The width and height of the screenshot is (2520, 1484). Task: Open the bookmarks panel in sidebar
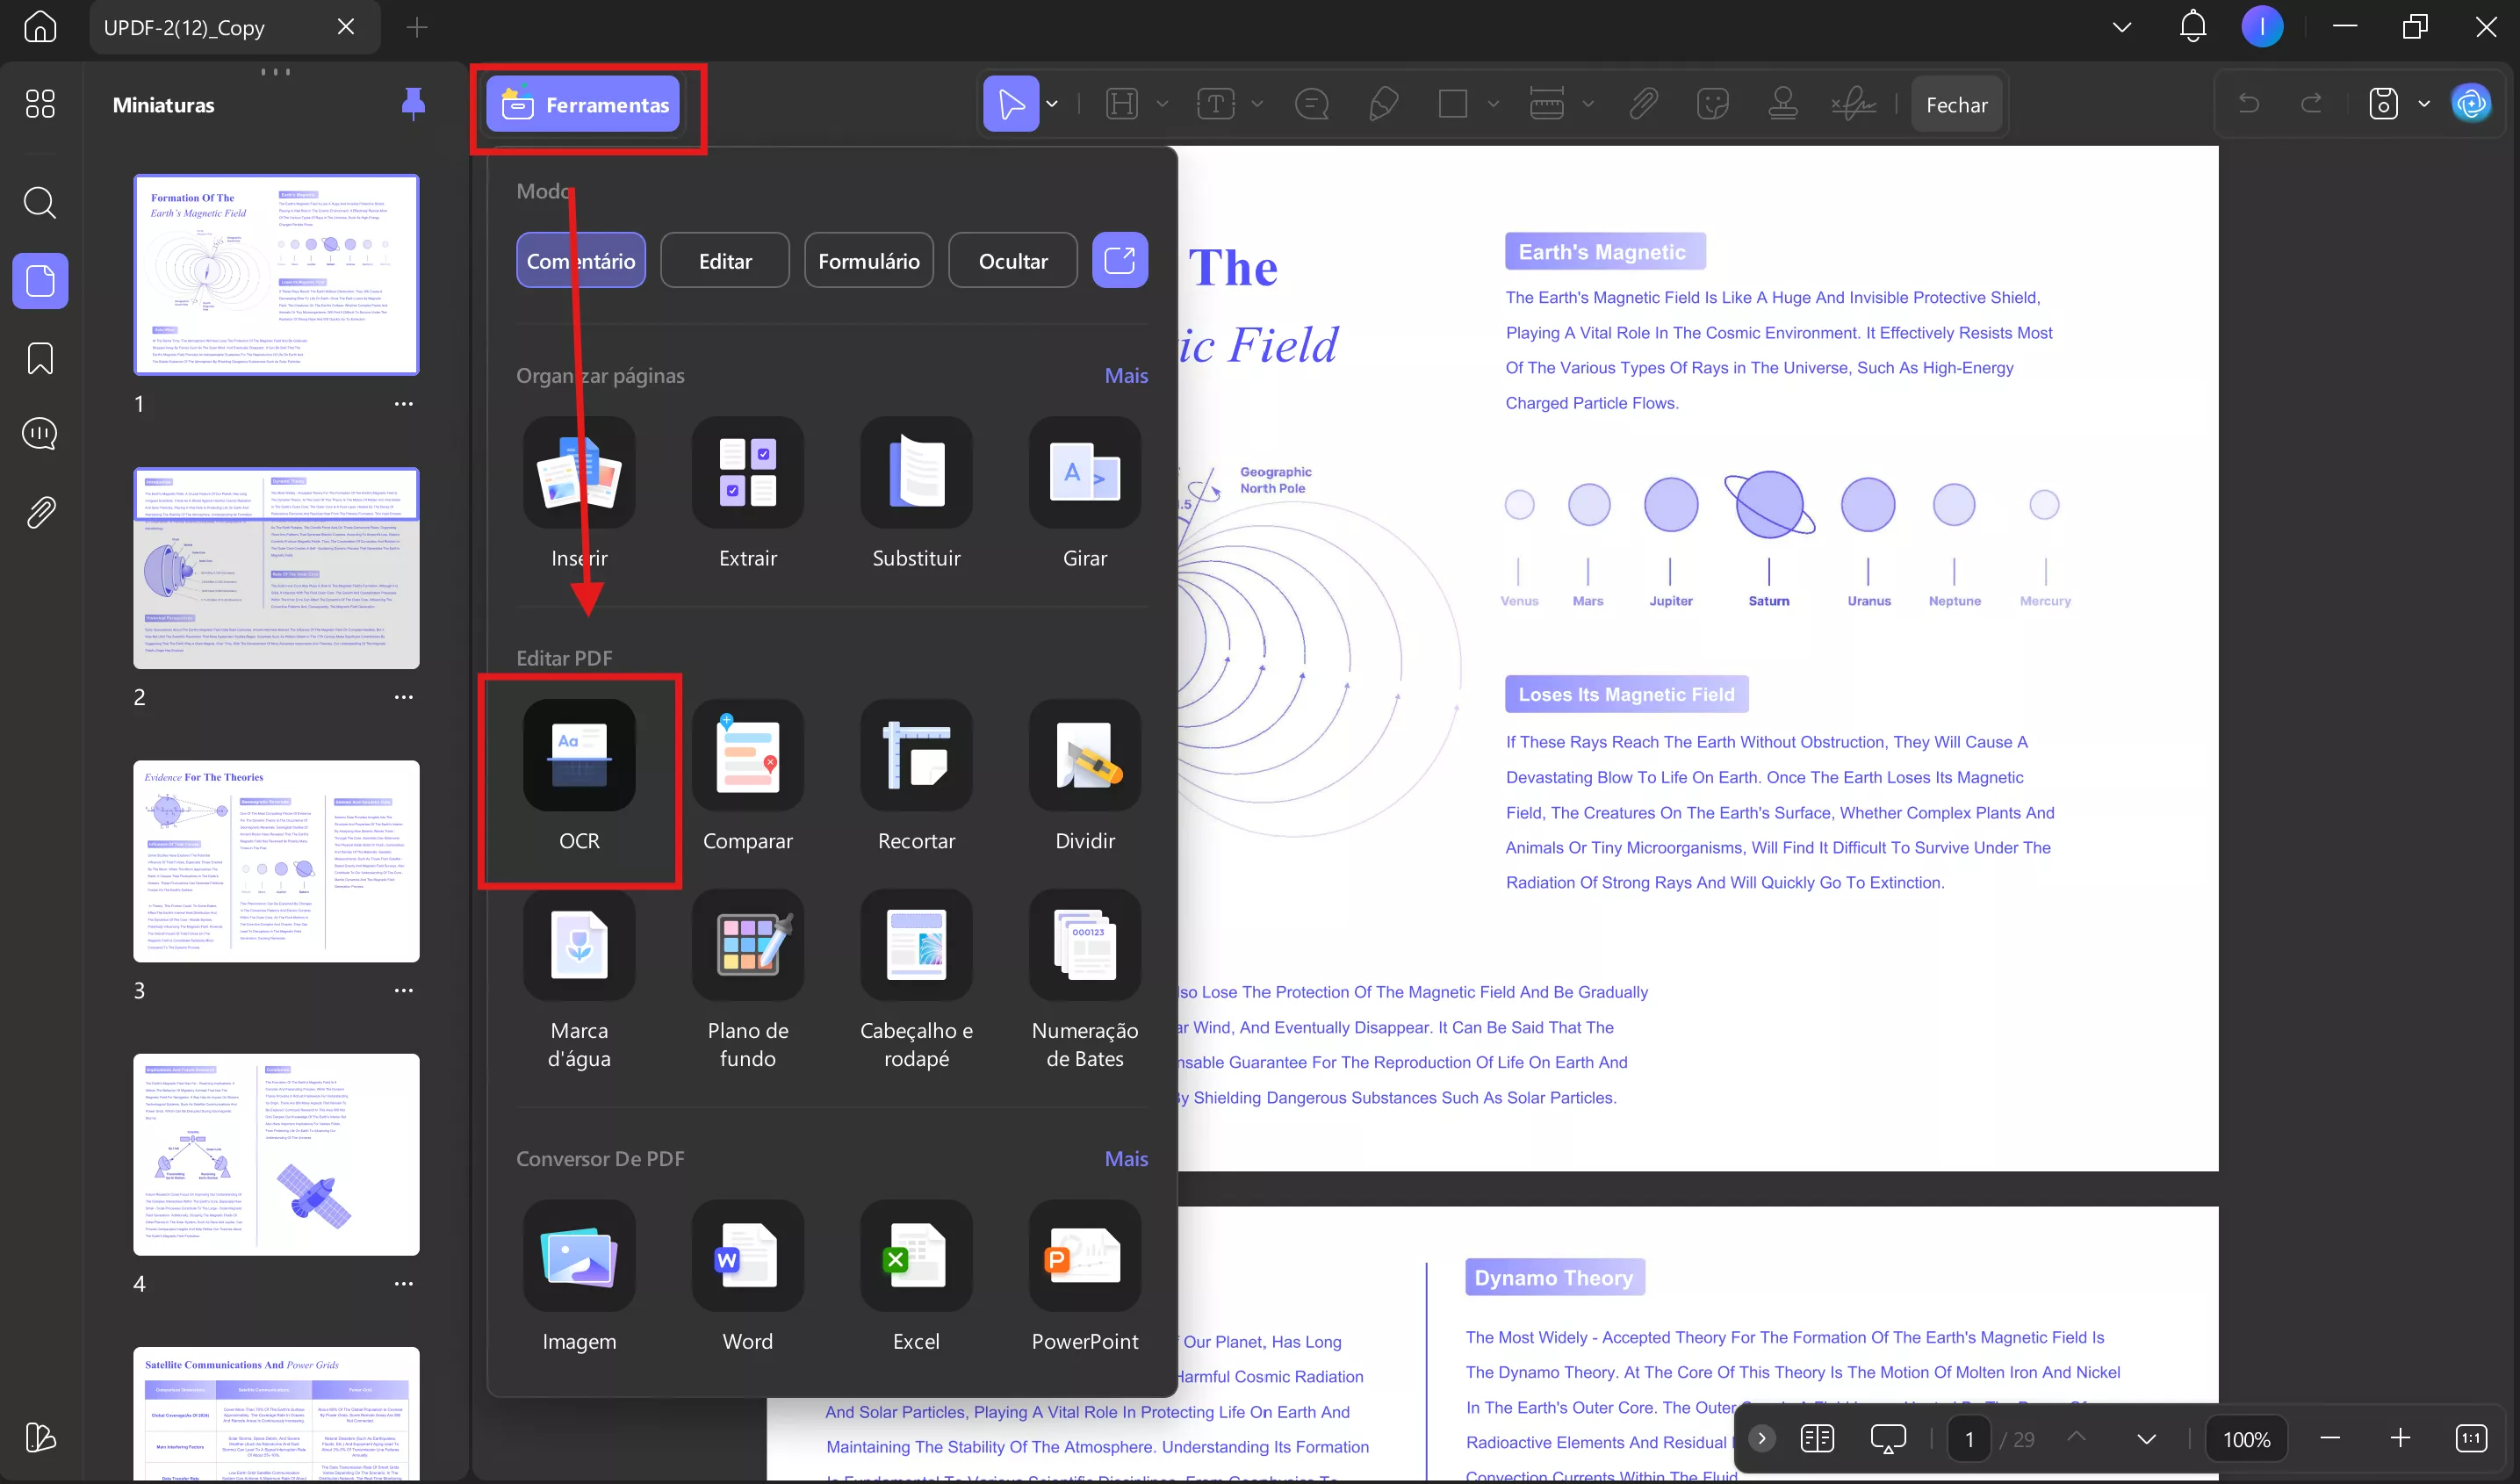click(x=40, y=358)
